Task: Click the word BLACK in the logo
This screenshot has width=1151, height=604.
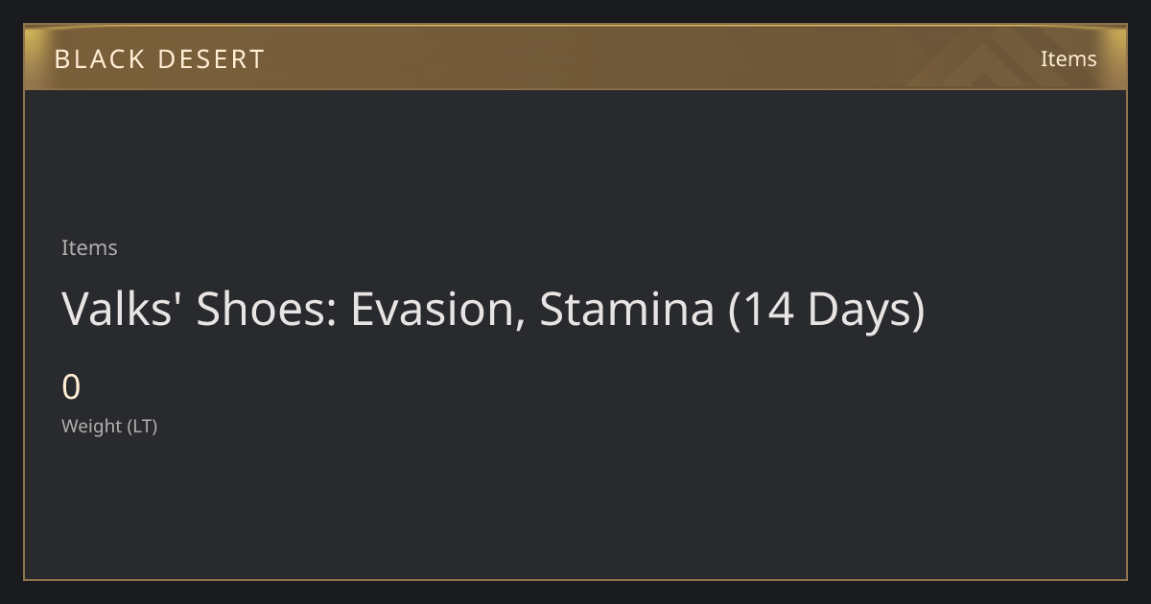Action: [99, 59]
